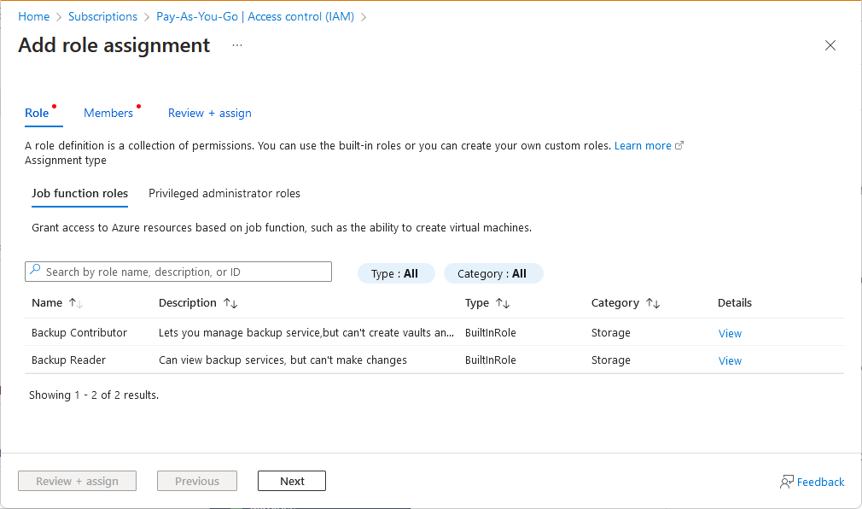View details for Backup Reader
This screenshot has width=862, height=509.
[730, 361]
